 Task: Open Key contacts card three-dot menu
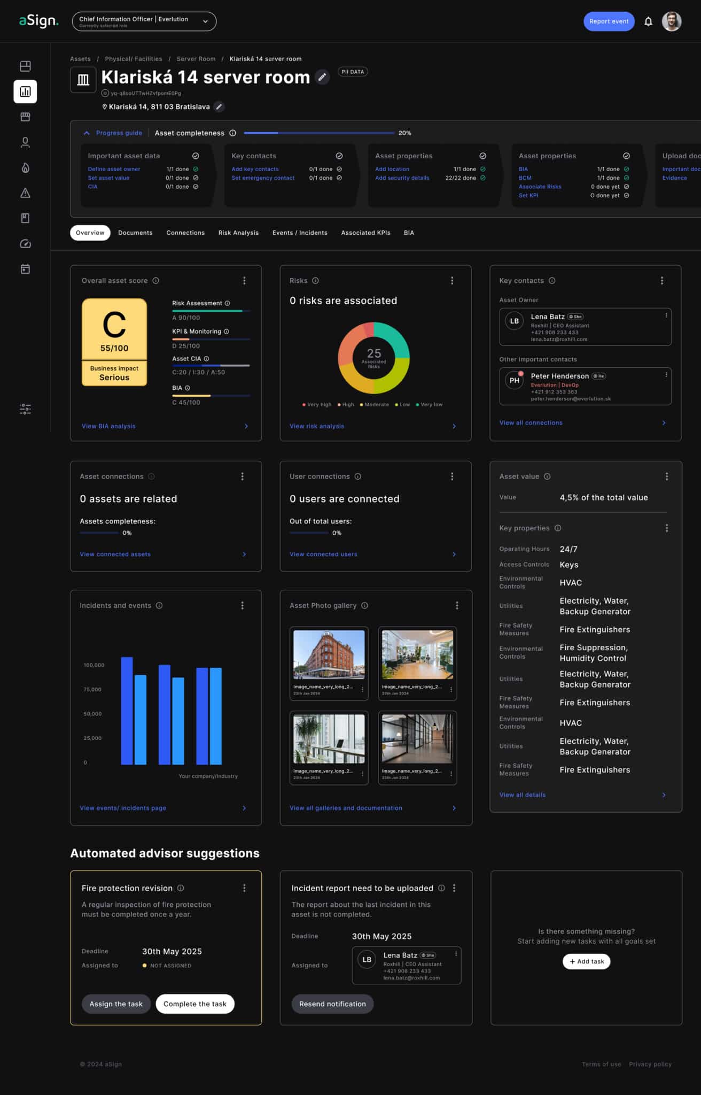coord(662,281)
